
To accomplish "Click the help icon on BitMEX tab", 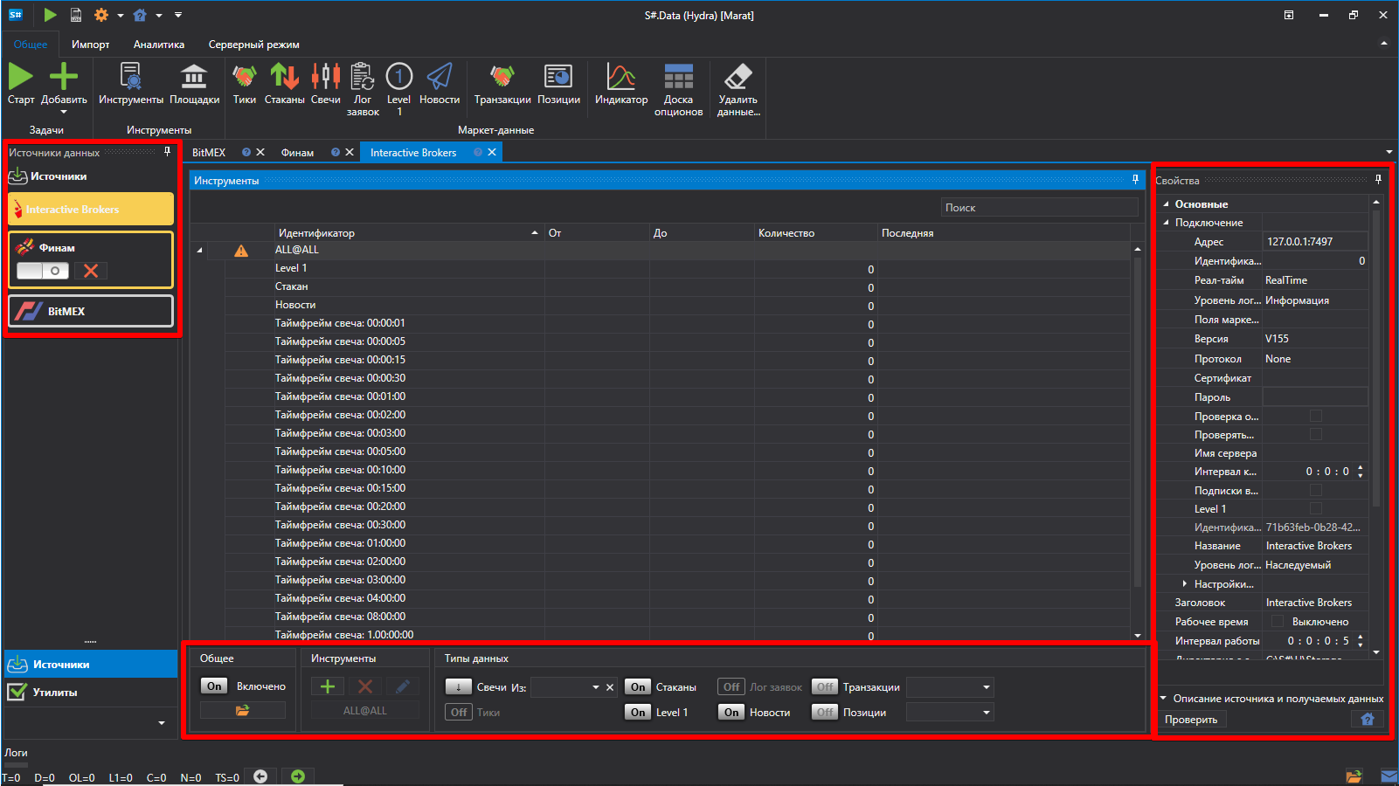I will pyautogui.click(x=246, y=152).
